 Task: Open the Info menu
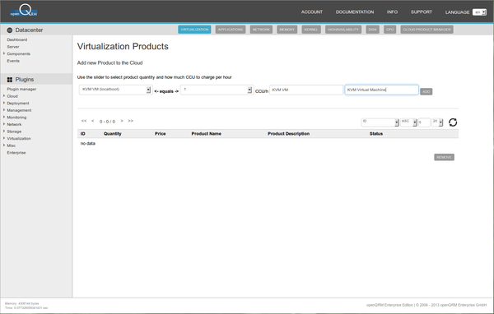coord(392,12)
